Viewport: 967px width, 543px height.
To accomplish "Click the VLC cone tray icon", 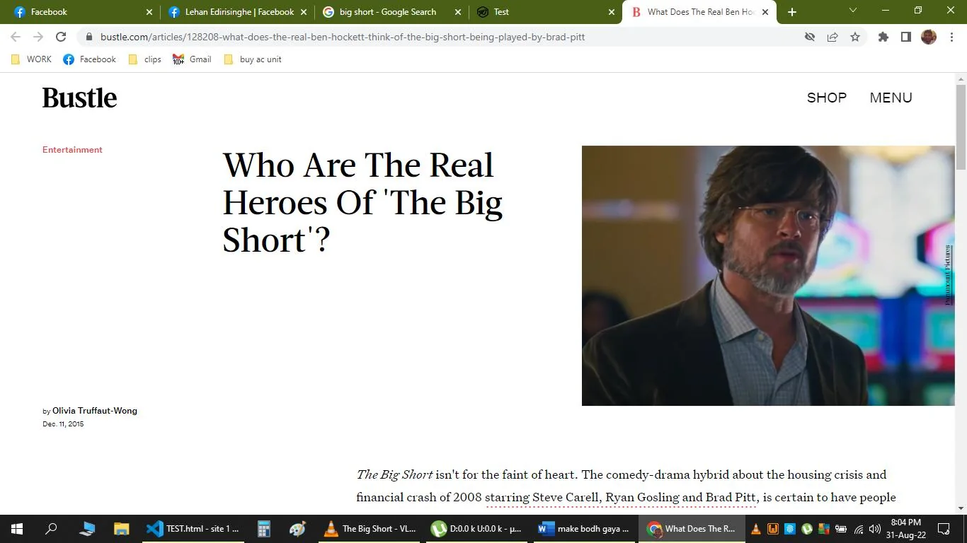I will [x=755, y=529].
